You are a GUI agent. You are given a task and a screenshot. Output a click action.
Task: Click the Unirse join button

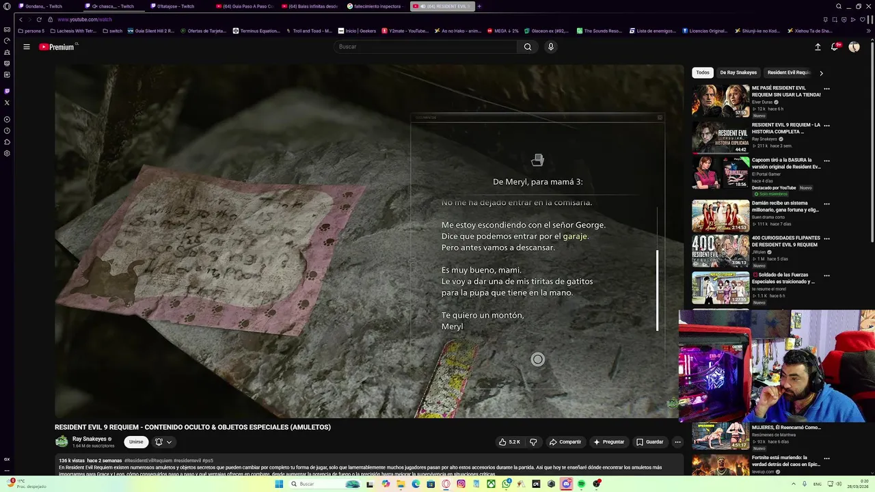136,441
